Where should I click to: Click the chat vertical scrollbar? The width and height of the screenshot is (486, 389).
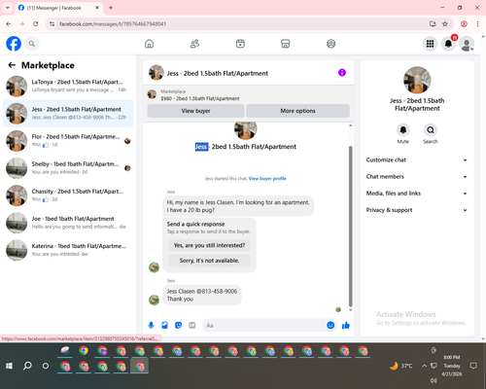(350, 226)
